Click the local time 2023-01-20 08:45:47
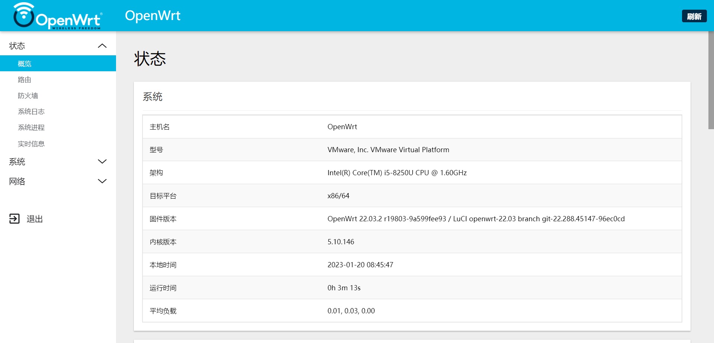714x343 pixels. pos(360,265)
